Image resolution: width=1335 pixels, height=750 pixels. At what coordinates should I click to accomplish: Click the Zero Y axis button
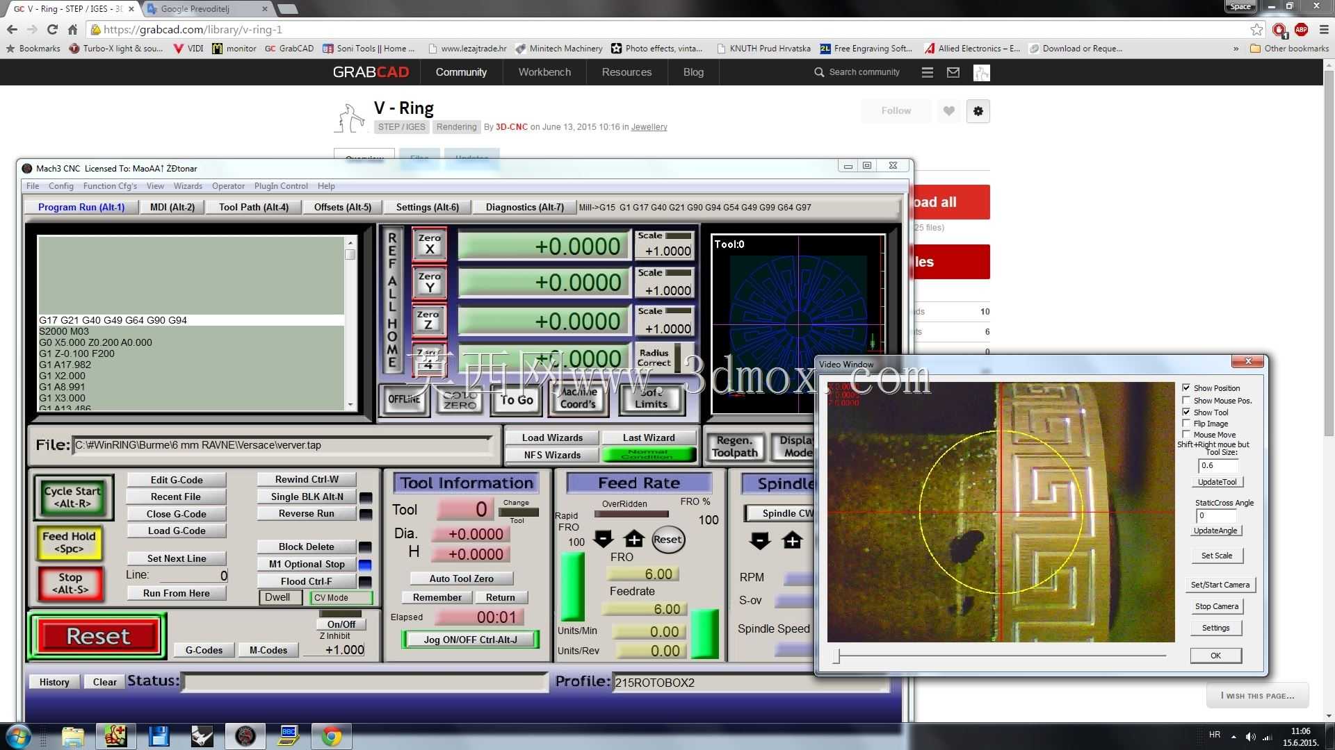(429, 282)
